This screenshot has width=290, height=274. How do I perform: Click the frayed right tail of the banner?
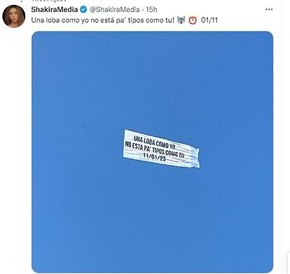(195, 157)
